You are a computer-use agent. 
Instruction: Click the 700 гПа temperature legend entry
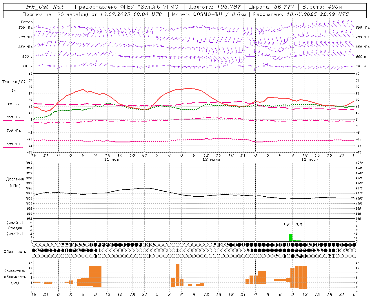coord(13,131)
